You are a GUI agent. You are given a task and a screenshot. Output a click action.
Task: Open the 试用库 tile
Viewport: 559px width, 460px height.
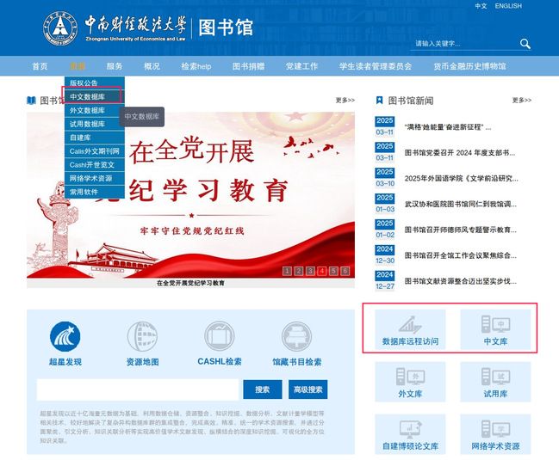[x=495, y=382]
